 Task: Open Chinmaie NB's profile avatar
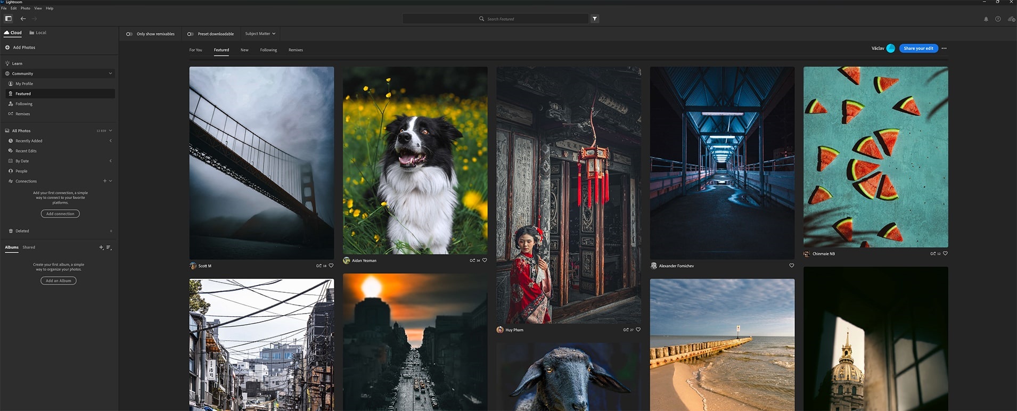coord(807,254)
